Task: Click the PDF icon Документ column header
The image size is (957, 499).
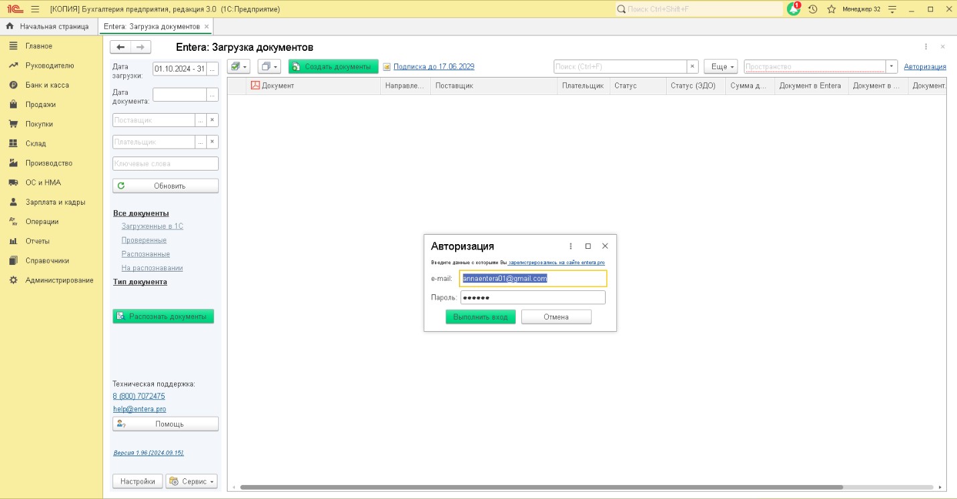Action: [314, 86]
